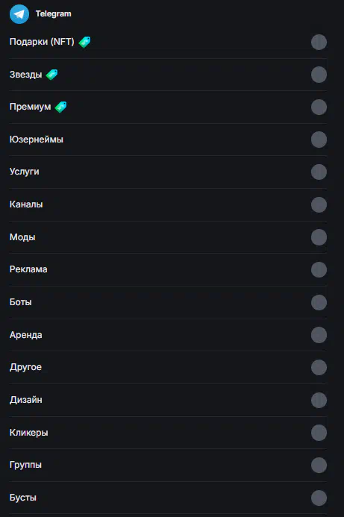The height and width of the screenshot is (517, 344).
Task: Select the Бусты radio button
Action: click(x=319, y=498)
